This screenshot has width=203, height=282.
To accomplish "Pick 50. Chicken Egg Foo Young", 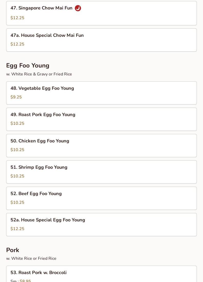I will click(x=40, y=141).
